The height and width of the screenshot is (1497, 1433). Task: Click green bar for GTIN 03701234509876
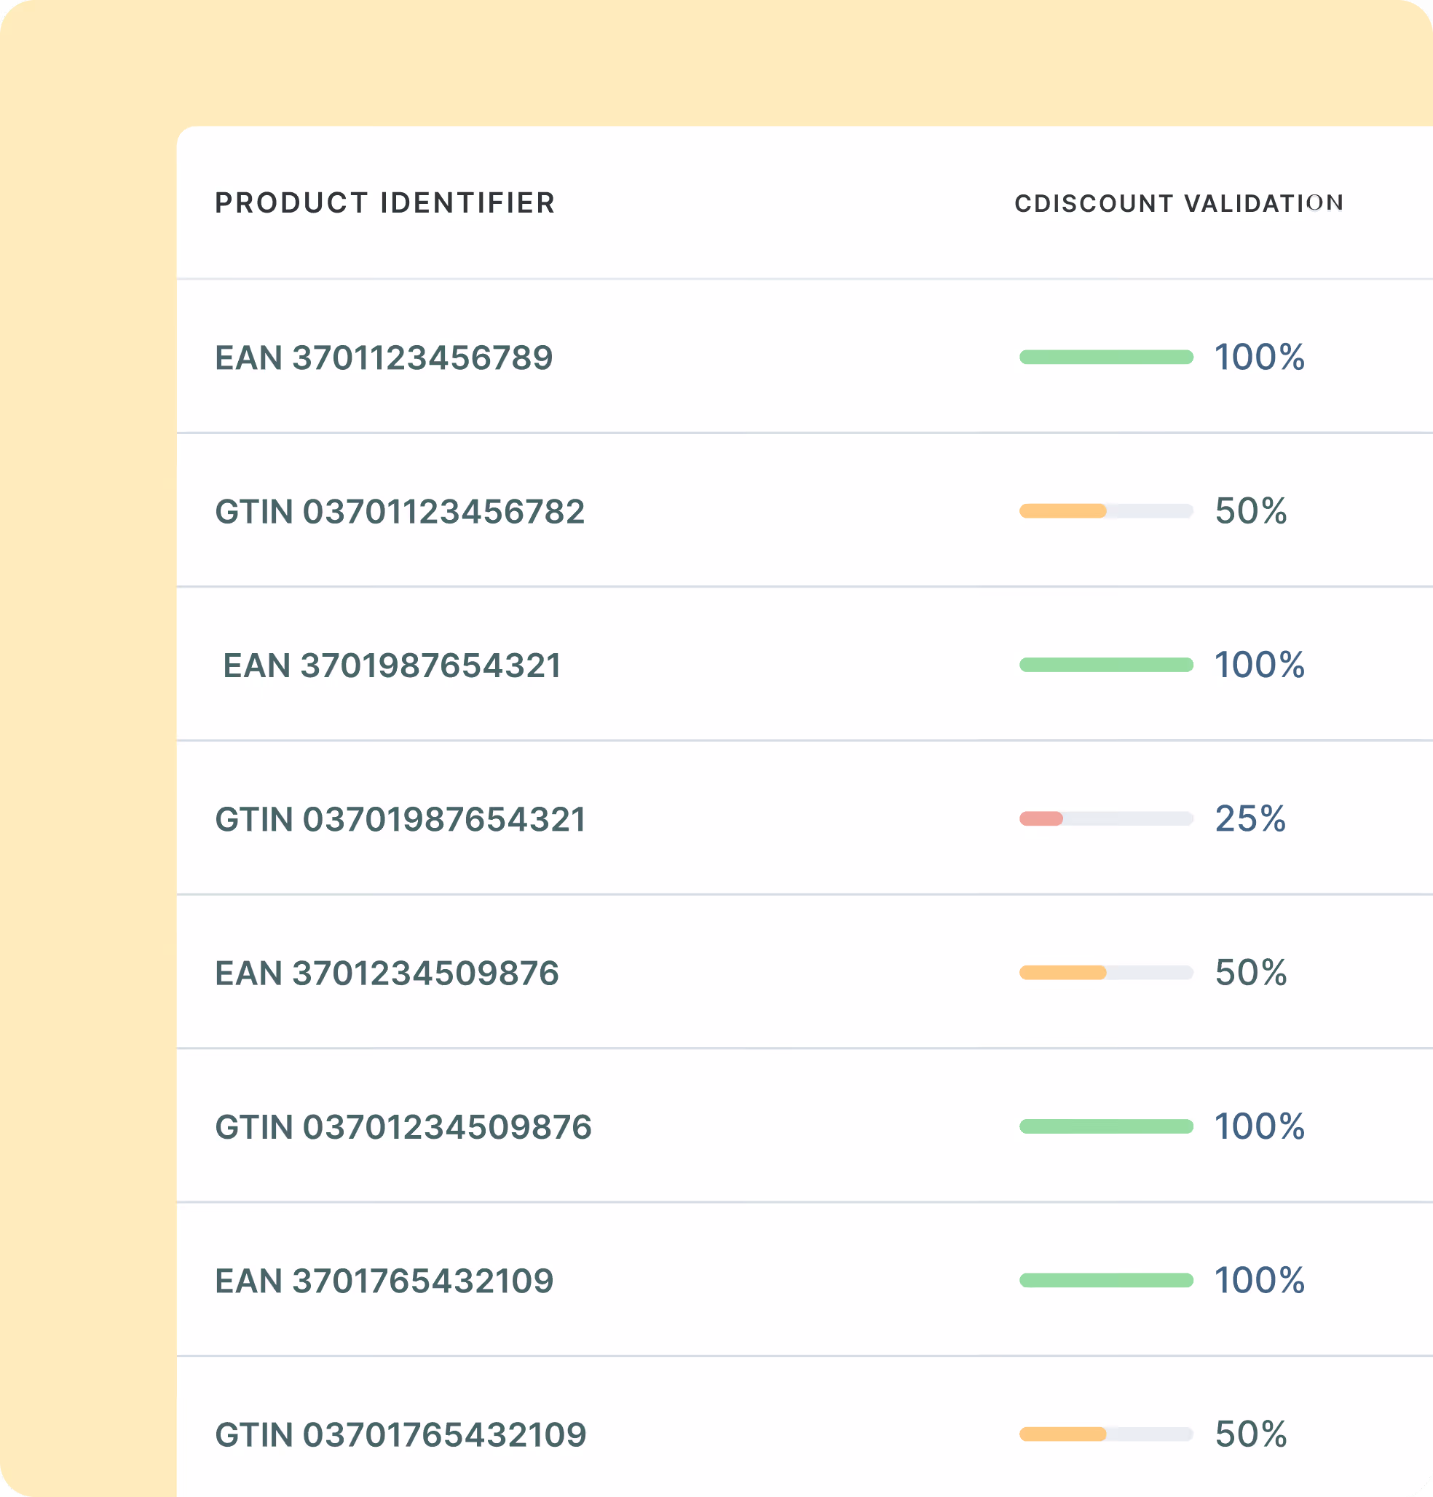coord(1106,1126)
